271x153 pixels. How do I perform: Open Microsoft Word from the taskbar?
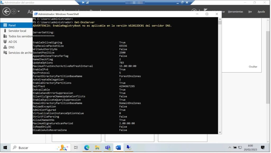click(118, 147)
